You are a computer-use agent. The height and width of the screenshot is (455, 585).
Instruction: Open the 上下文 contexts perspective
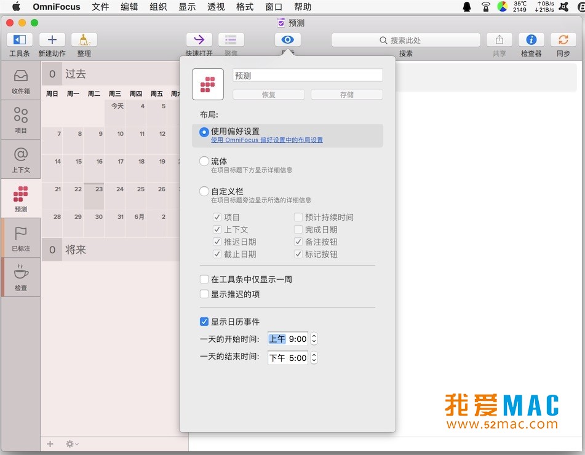point(20,160)
